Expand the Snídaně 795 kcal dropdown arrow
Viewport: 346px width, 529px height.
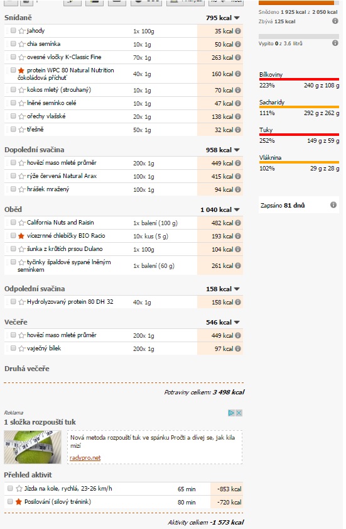coord(237,18)
